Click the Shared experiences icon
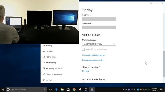 pyautogui.click(x=44, y=74)
